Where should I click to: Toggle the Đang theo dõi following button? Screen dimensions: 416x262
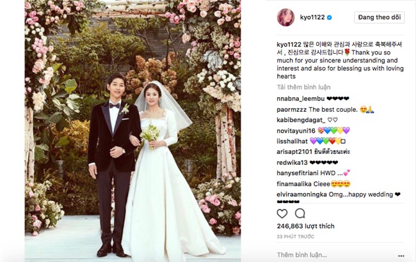(x=380, y=17)
